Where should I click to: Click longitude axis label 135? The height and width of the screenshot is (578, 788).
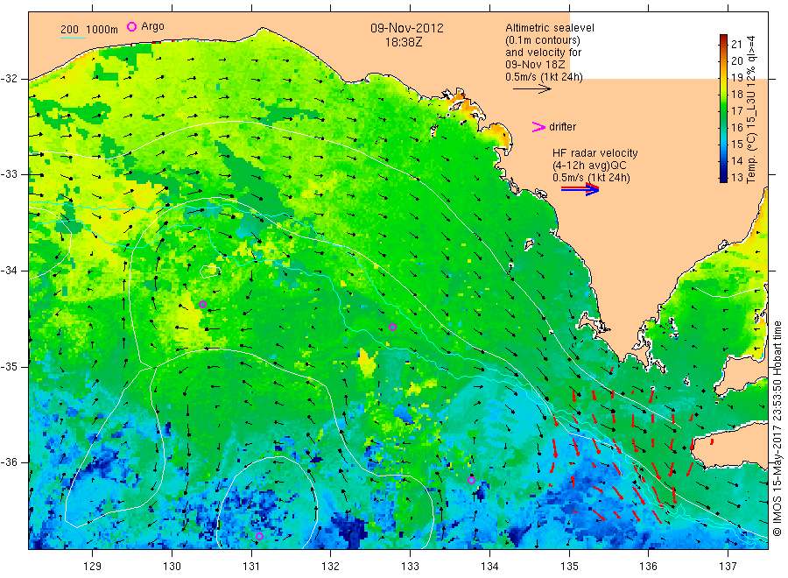[x=569, y=567]
